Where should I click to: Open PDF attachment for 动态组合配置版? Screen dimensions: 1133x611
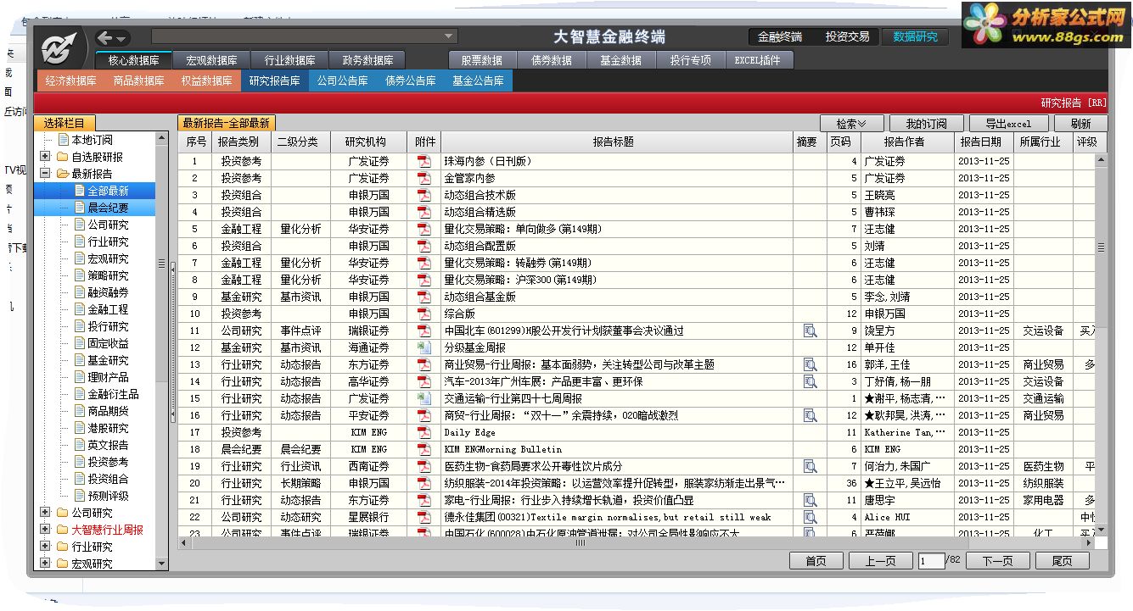click(423, 246)
